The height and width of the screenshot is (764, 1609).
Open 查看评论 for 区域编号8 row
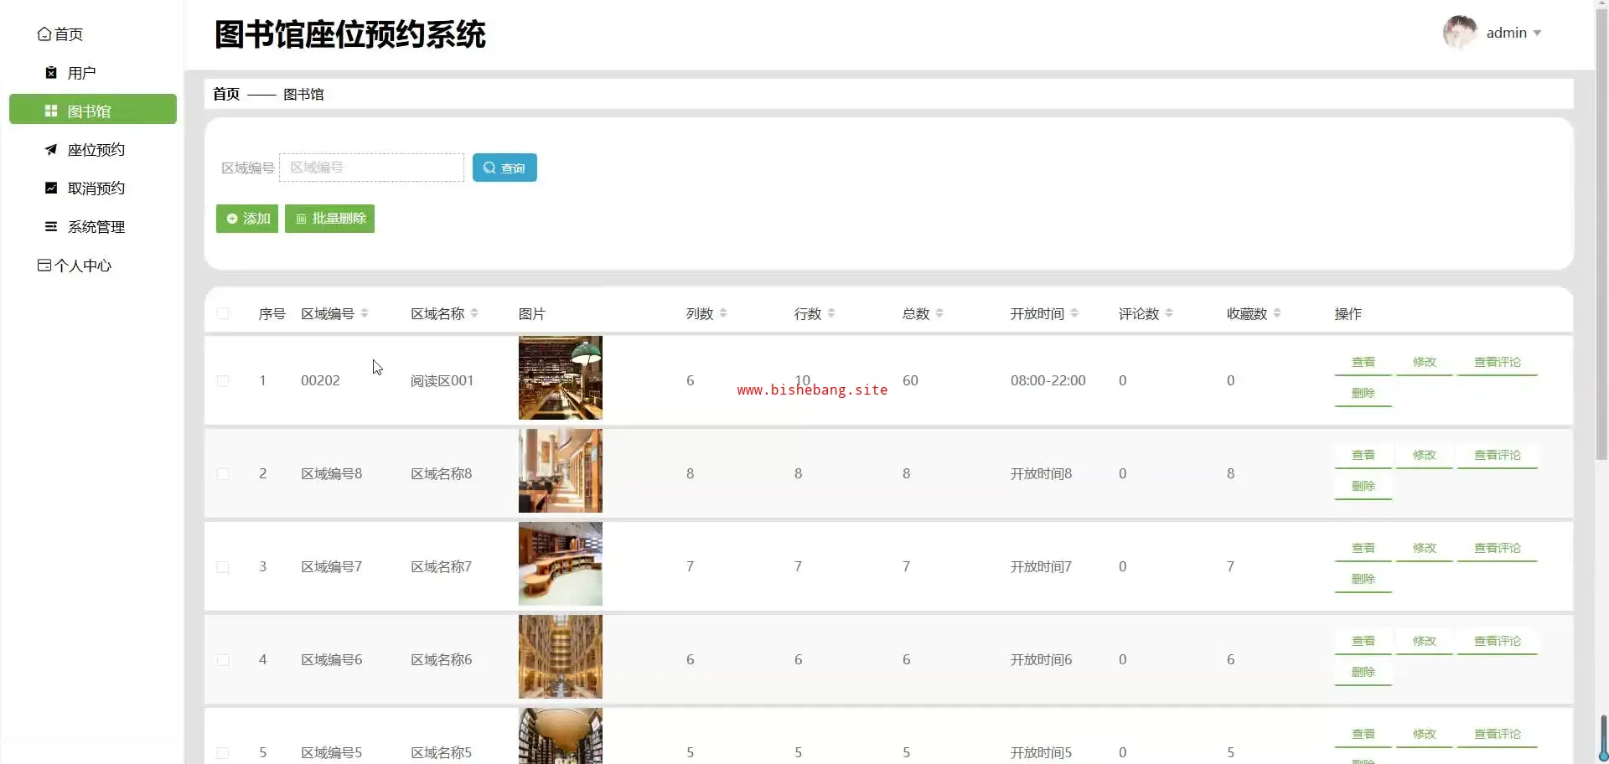(x=1498, y=456)
